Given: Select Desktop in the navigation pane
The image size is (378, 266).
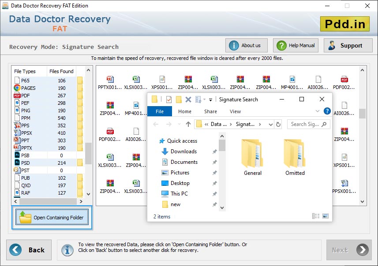Looking at the screenshot, I should tap(176, 183).
